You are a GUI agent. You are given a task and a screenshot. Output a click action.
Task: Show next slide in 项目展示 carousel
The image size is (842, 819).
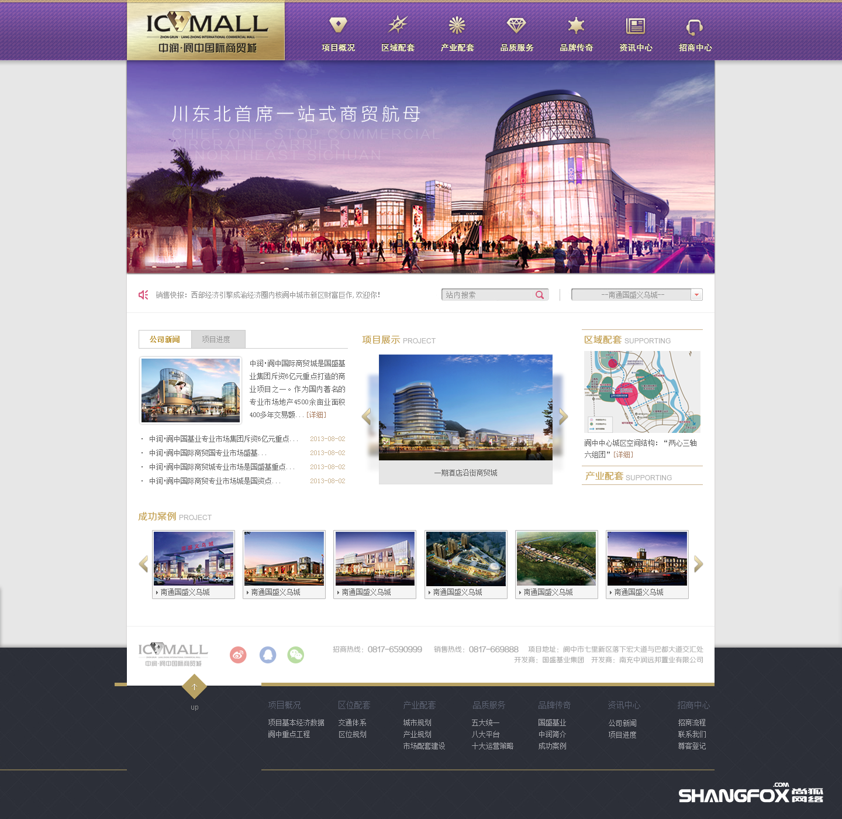coord(563,417)
